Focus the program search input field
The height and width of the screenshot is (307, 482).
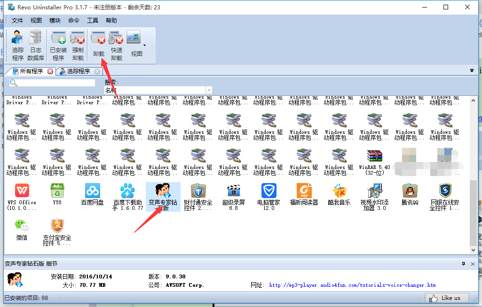(52, 83)
